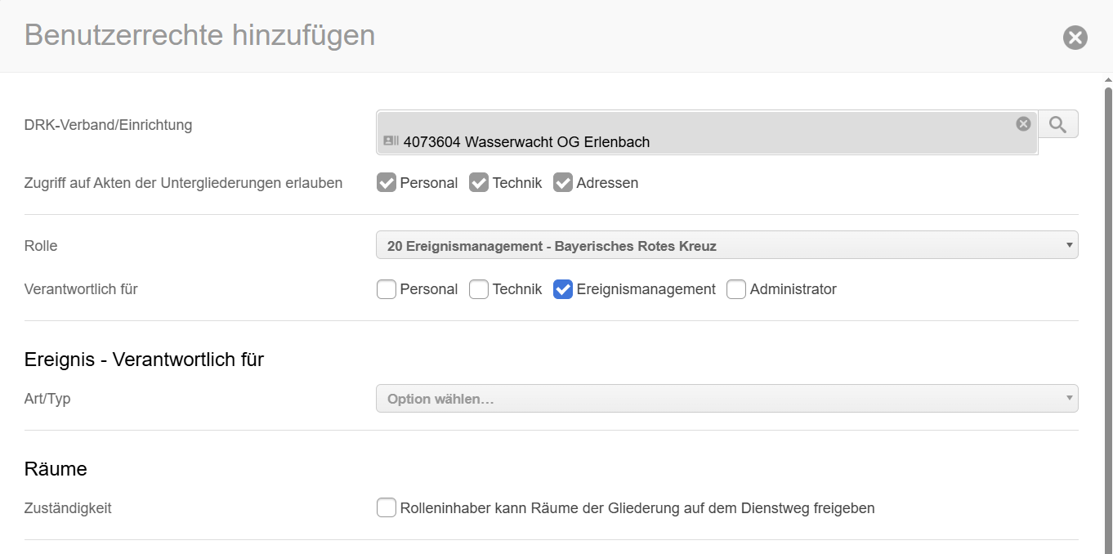Close the Benutzerrechte hinzufügen dialog
The width and height of the screenshot is (1113, 554).
pyautogui.click(x=1075, y=38)
